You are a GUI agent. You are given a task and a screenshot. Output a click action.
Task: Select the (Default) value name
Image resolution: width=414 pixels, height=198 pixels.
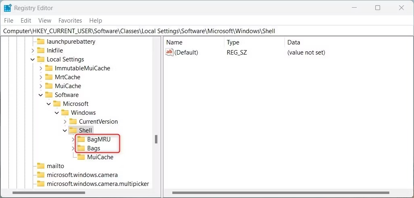pyautogui.click(x=186, y=53)
